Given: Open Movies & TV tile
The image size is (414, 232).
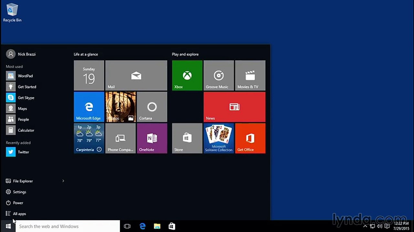Looking at the screenshot, I should click(x=250, y=75).
